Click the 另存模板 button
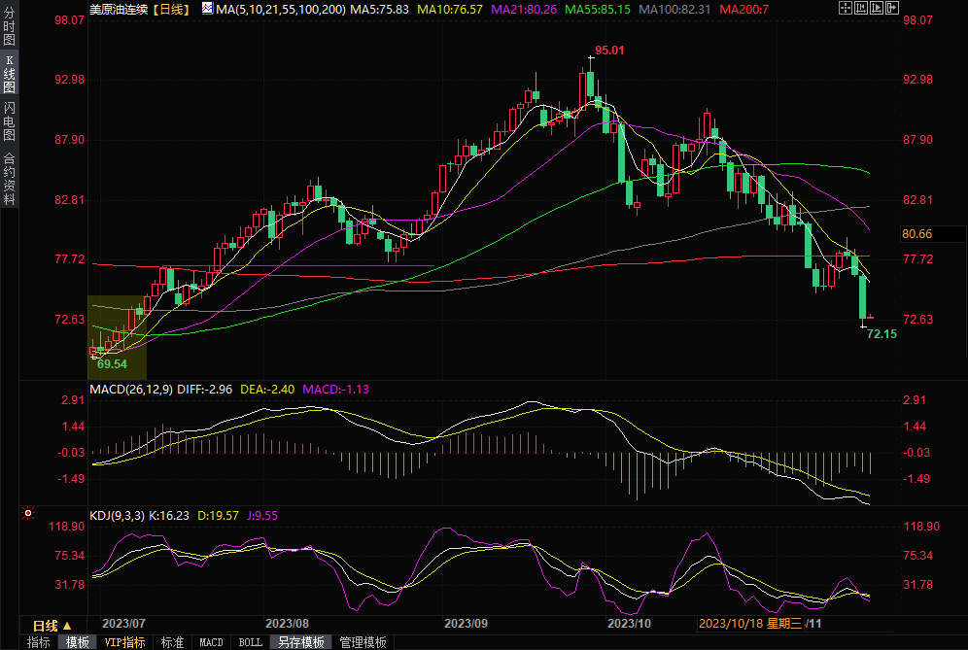 (x=300, y=642)
